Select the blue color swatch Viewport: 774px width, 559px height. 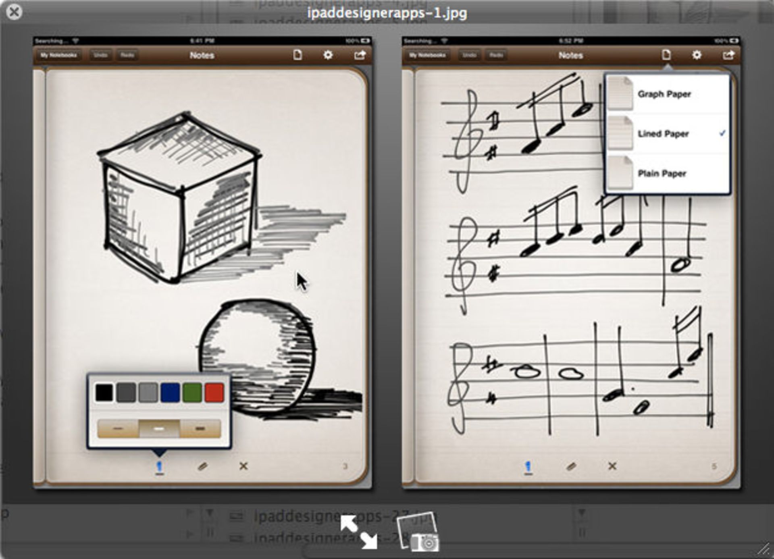(x=170, y=393)
